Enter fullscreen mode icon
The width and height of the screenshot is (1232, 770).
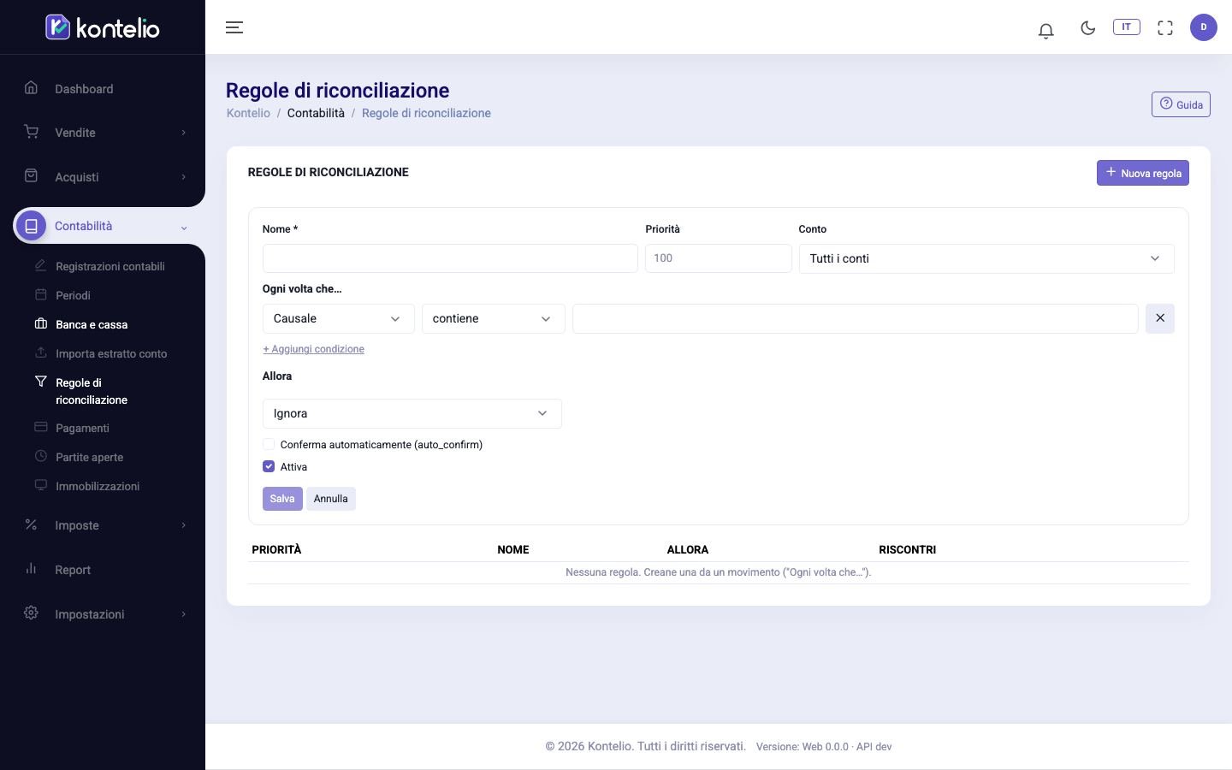pyautogui.click(x=1165, y=27)
